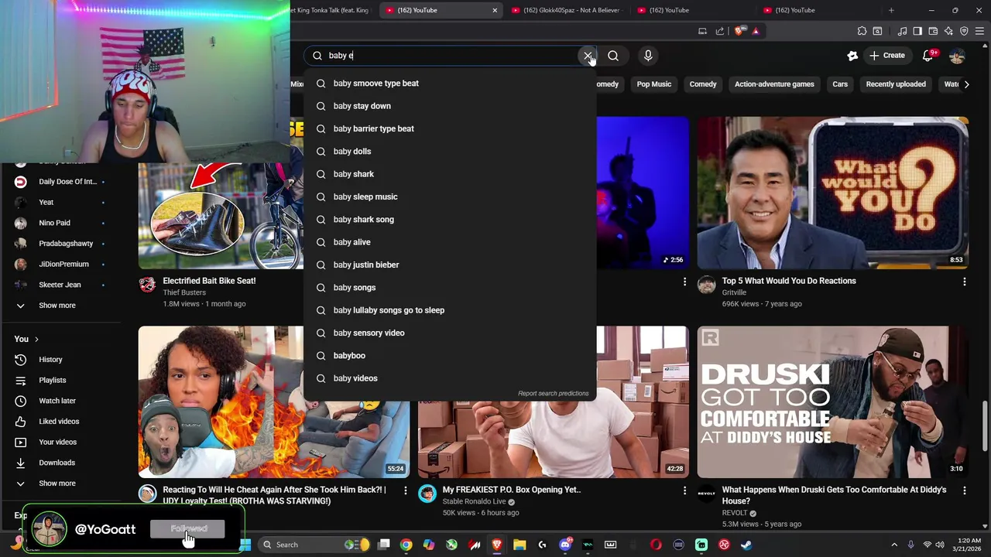Select the Cars filter chip

coord(840,84)
